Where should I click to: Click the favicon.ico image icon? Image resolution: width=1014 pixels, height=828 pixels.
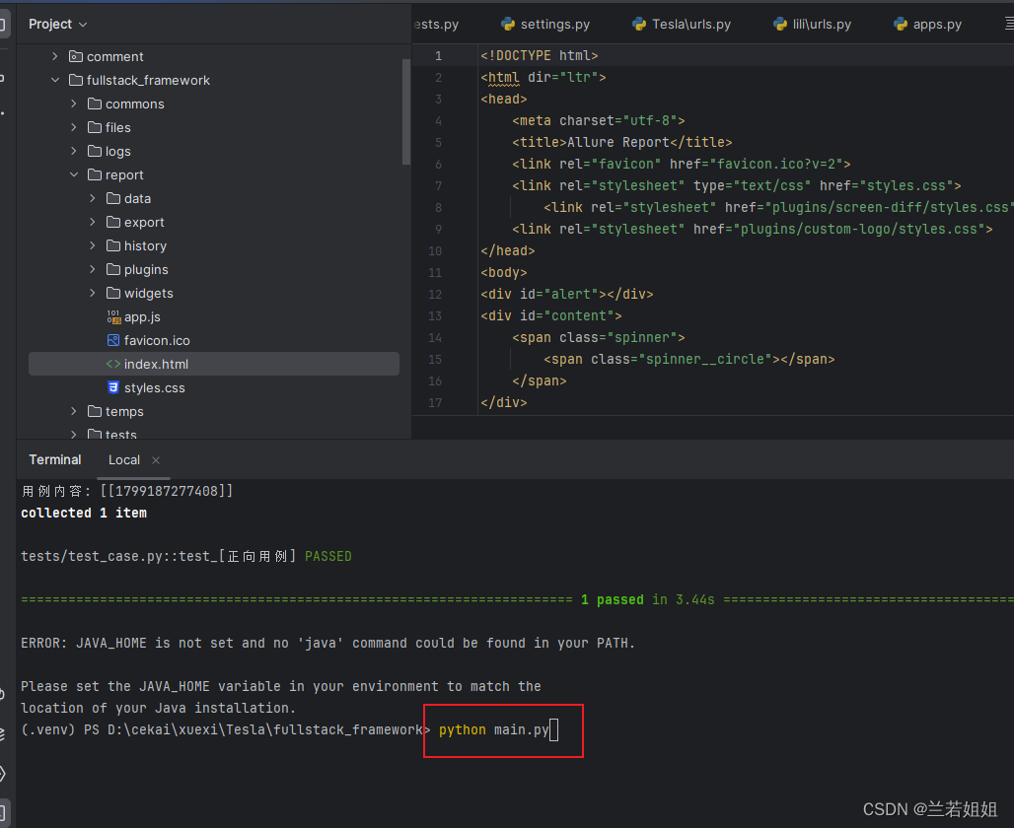pyautogui.click(x=113, y=340)
